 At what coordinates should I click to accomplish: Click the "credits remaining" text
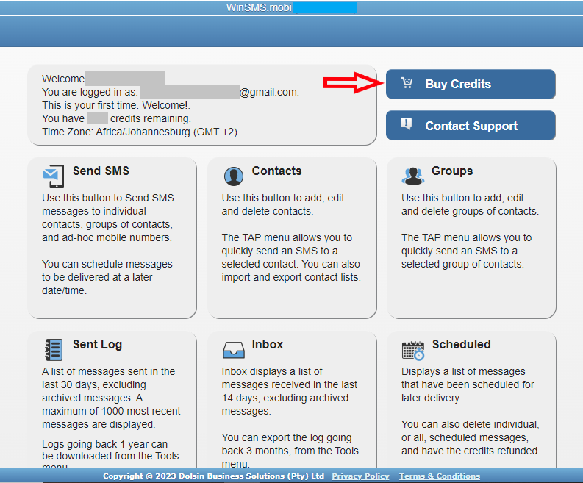pos(151,118)
